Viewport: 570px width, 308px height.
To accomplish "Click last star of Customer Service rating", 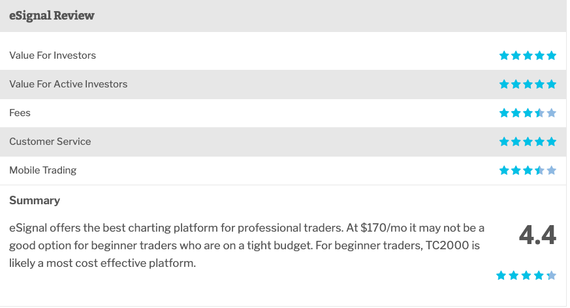I will [552, 142].
